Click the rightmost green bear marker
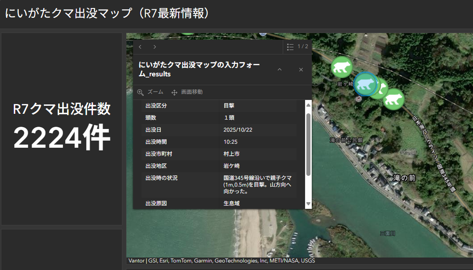This screenshot has height=270, width=473. tap(393, 99)
